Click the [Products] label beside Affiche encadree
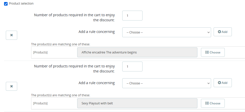This screenshot has width=245, height=112. 40,52
